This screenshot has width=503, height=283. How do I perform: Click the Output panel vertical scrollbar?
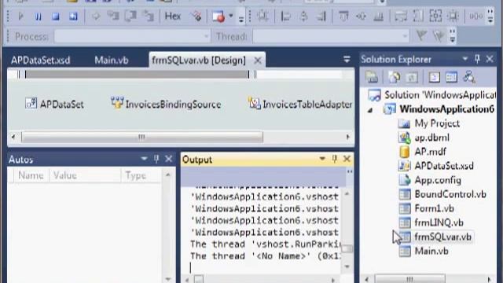[x=347, y=230]
